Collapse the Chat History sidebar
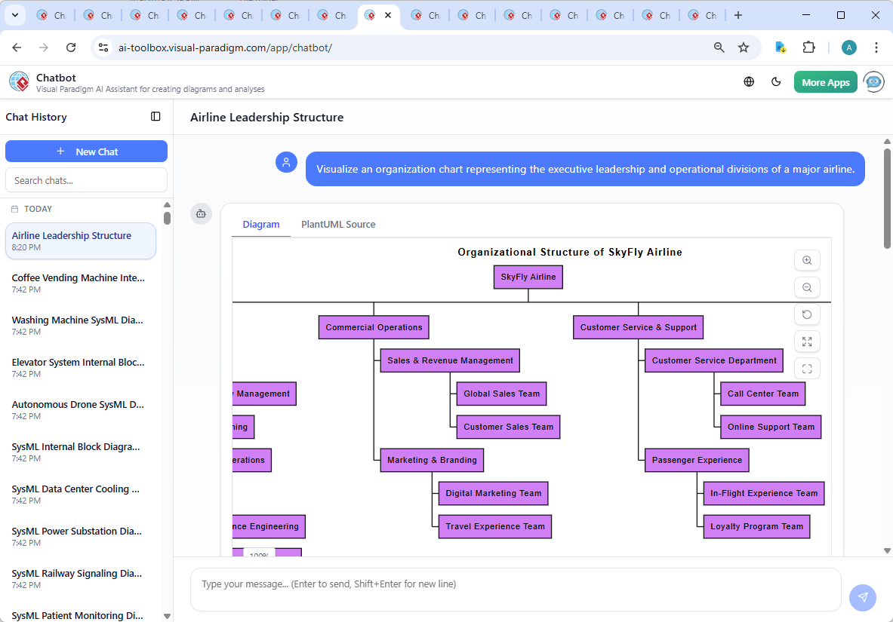The height and width of the screenshot is (622, 893). (156, 117)
